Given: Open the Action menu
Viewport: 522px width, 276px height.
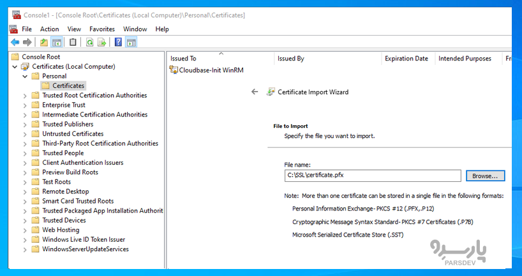Looking at the screenshot, I should point(49,29).
